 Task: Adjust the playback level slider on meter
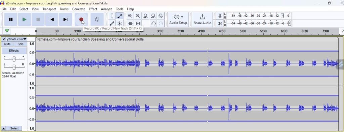[x=289, y=23]
